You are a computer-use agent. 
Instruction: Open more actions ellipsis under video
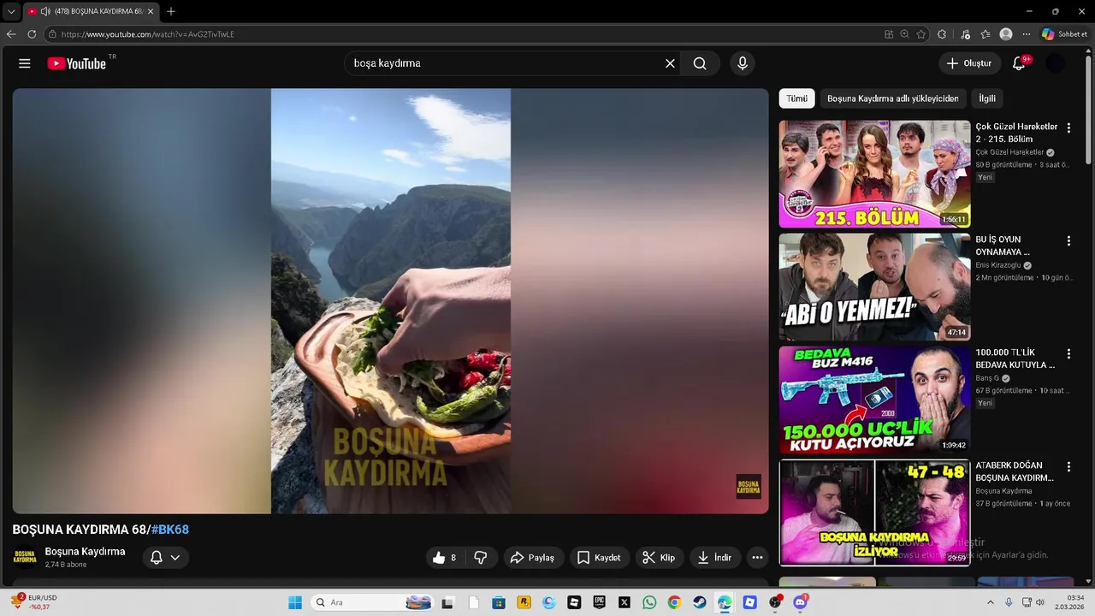757,558
